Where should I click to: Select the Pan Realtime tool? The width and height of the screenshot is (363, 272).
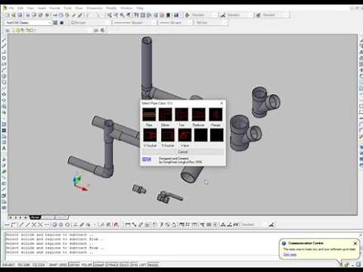(110, 15)
